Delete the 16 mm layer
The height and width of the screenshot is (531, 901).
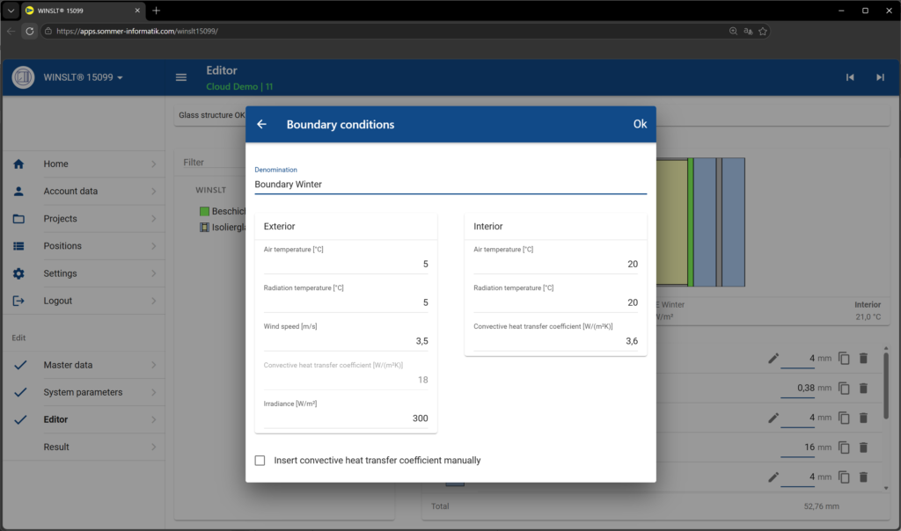863,447
